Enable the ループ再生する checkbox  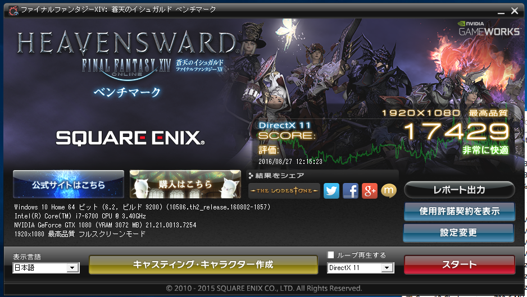331,255
